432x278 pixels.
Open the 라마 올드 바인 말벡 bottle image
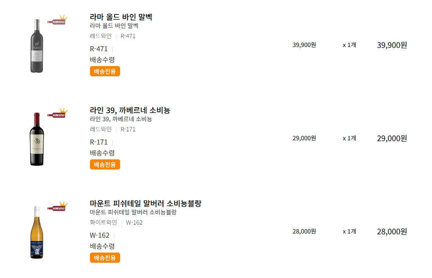[x=36, y=46]
